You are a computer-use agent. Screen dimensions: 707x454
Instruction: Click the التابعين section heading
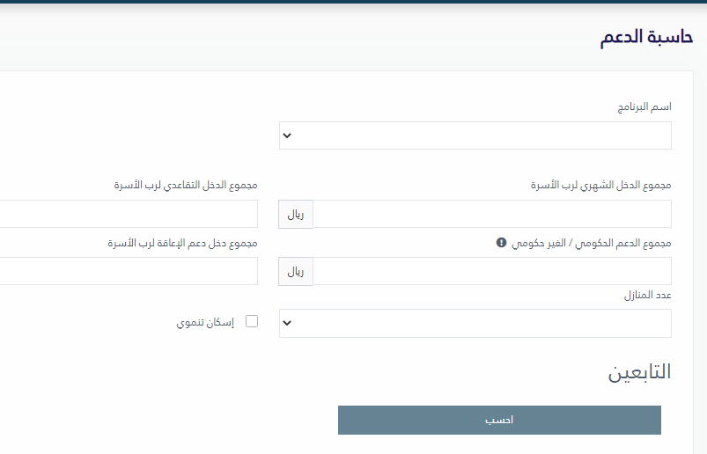pyautogui.click(x=639, y=372)
